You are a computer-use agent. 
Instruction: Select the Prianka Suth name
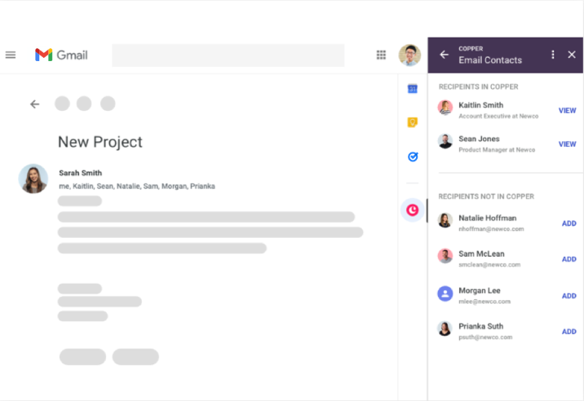[x=481, y=327]
